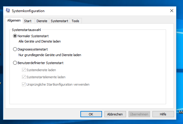Open the Start tab
This screenshot has width=183, height=124.
pyautogui.click(x=28, y=21)
